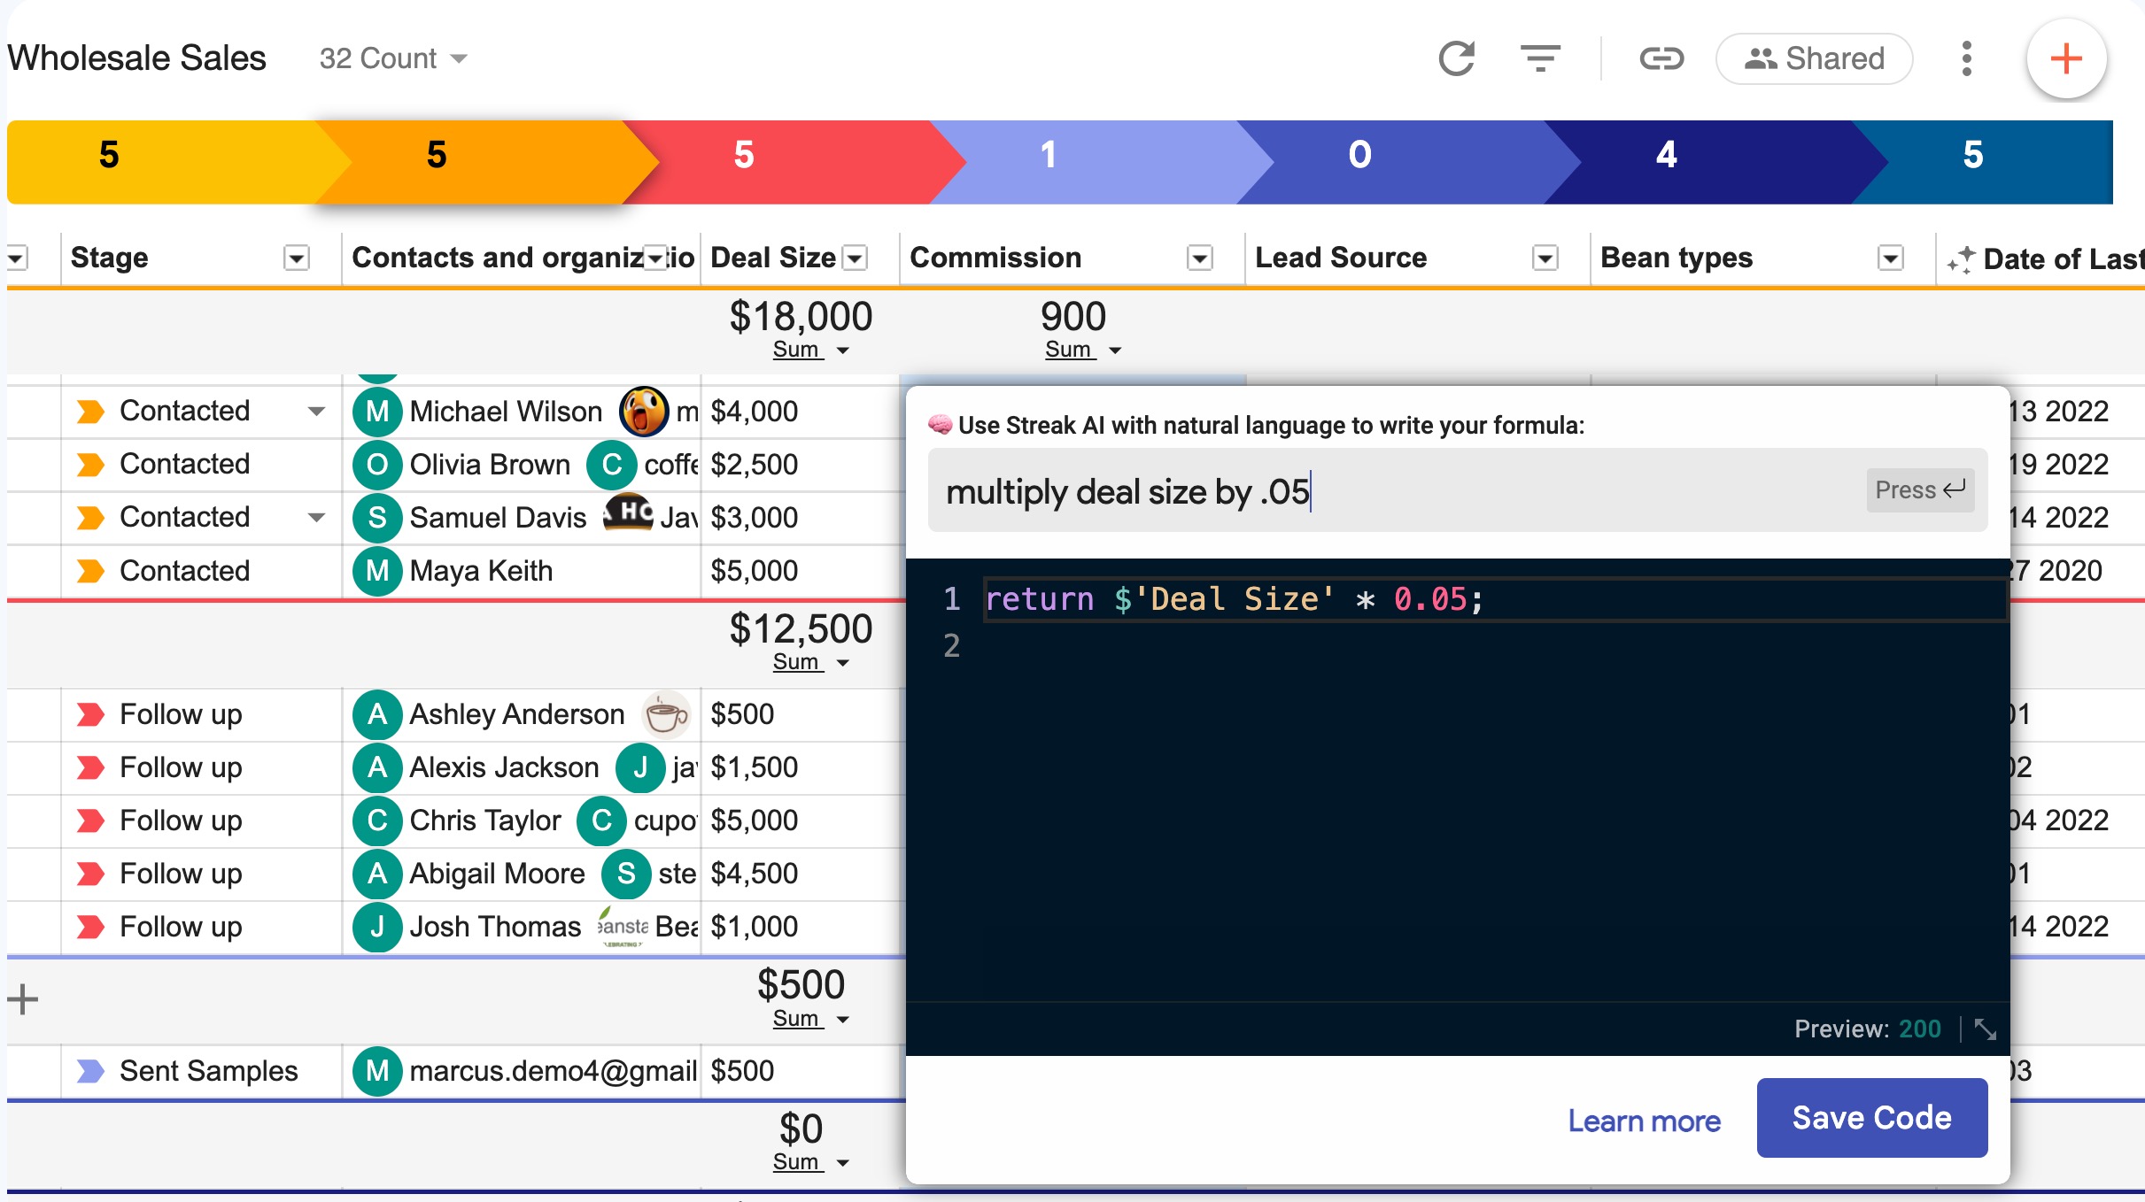The image size is (2145, 1202).
Task: Click Michael Wilson's M avatar
Action: point(377,412)
